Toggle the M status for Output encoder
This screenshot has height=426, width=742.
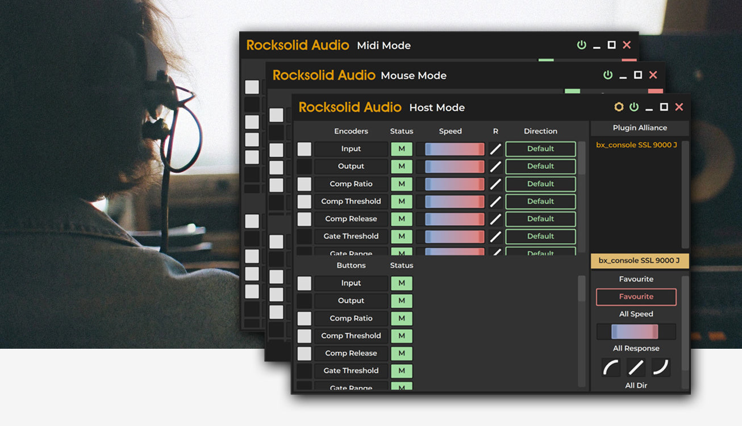click(401, 166)
